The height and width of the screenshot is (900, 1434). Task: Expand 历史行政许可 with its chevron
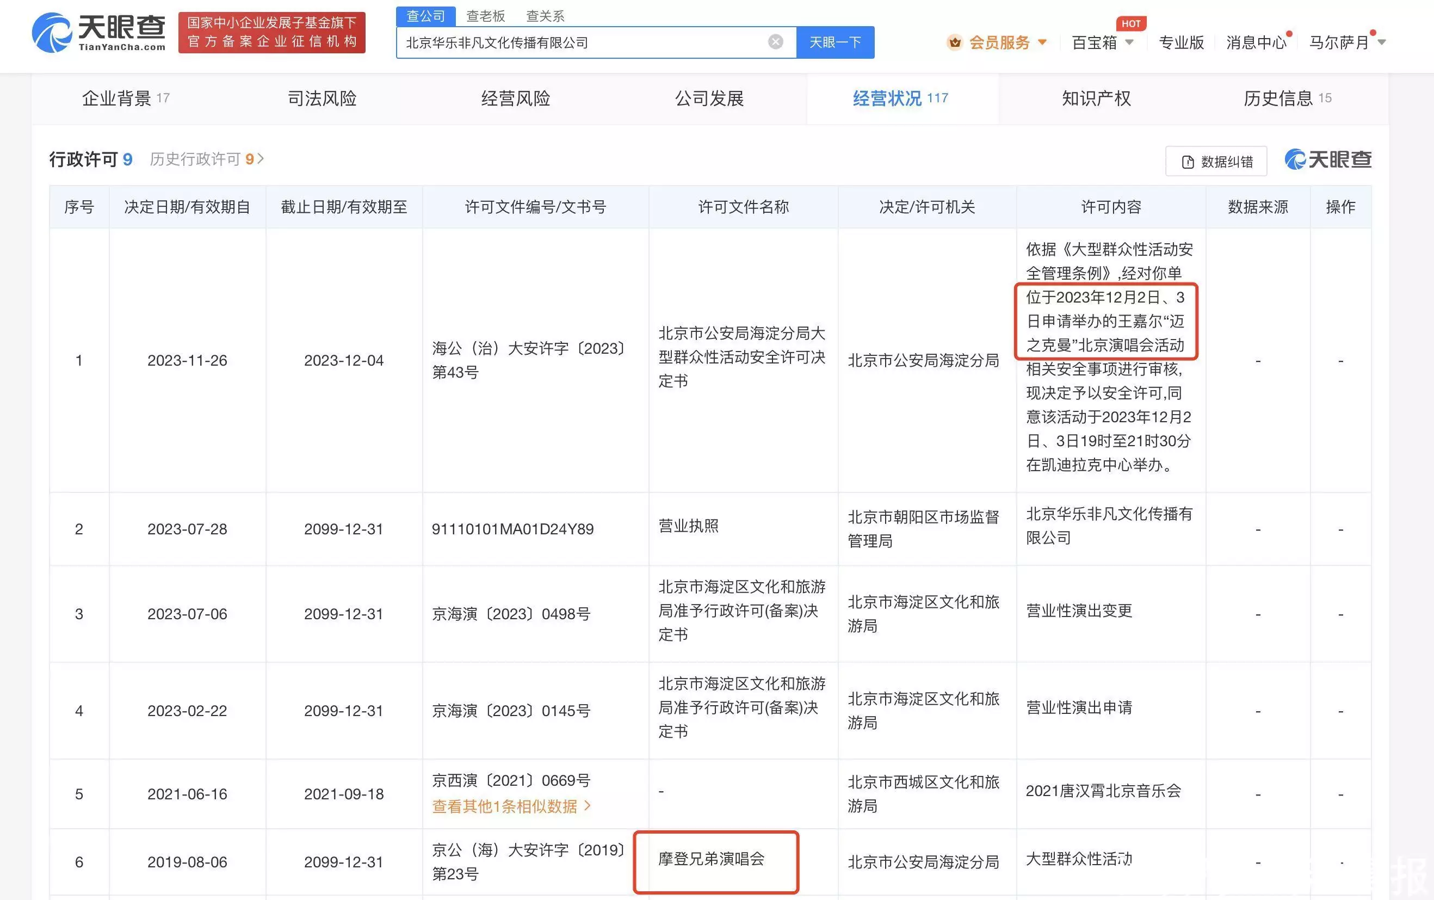(x=260, y=159)
